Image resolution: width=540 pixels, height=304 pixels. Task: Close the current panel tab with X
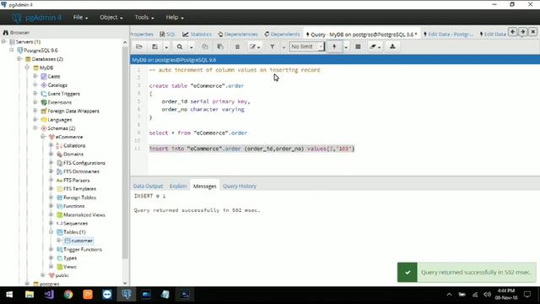click(x=532, y=32)
